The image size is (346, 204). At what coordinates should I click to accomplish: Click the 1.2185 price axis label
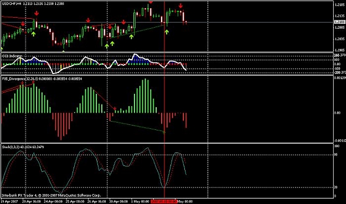pyautogui.click(x=339, y=4)
